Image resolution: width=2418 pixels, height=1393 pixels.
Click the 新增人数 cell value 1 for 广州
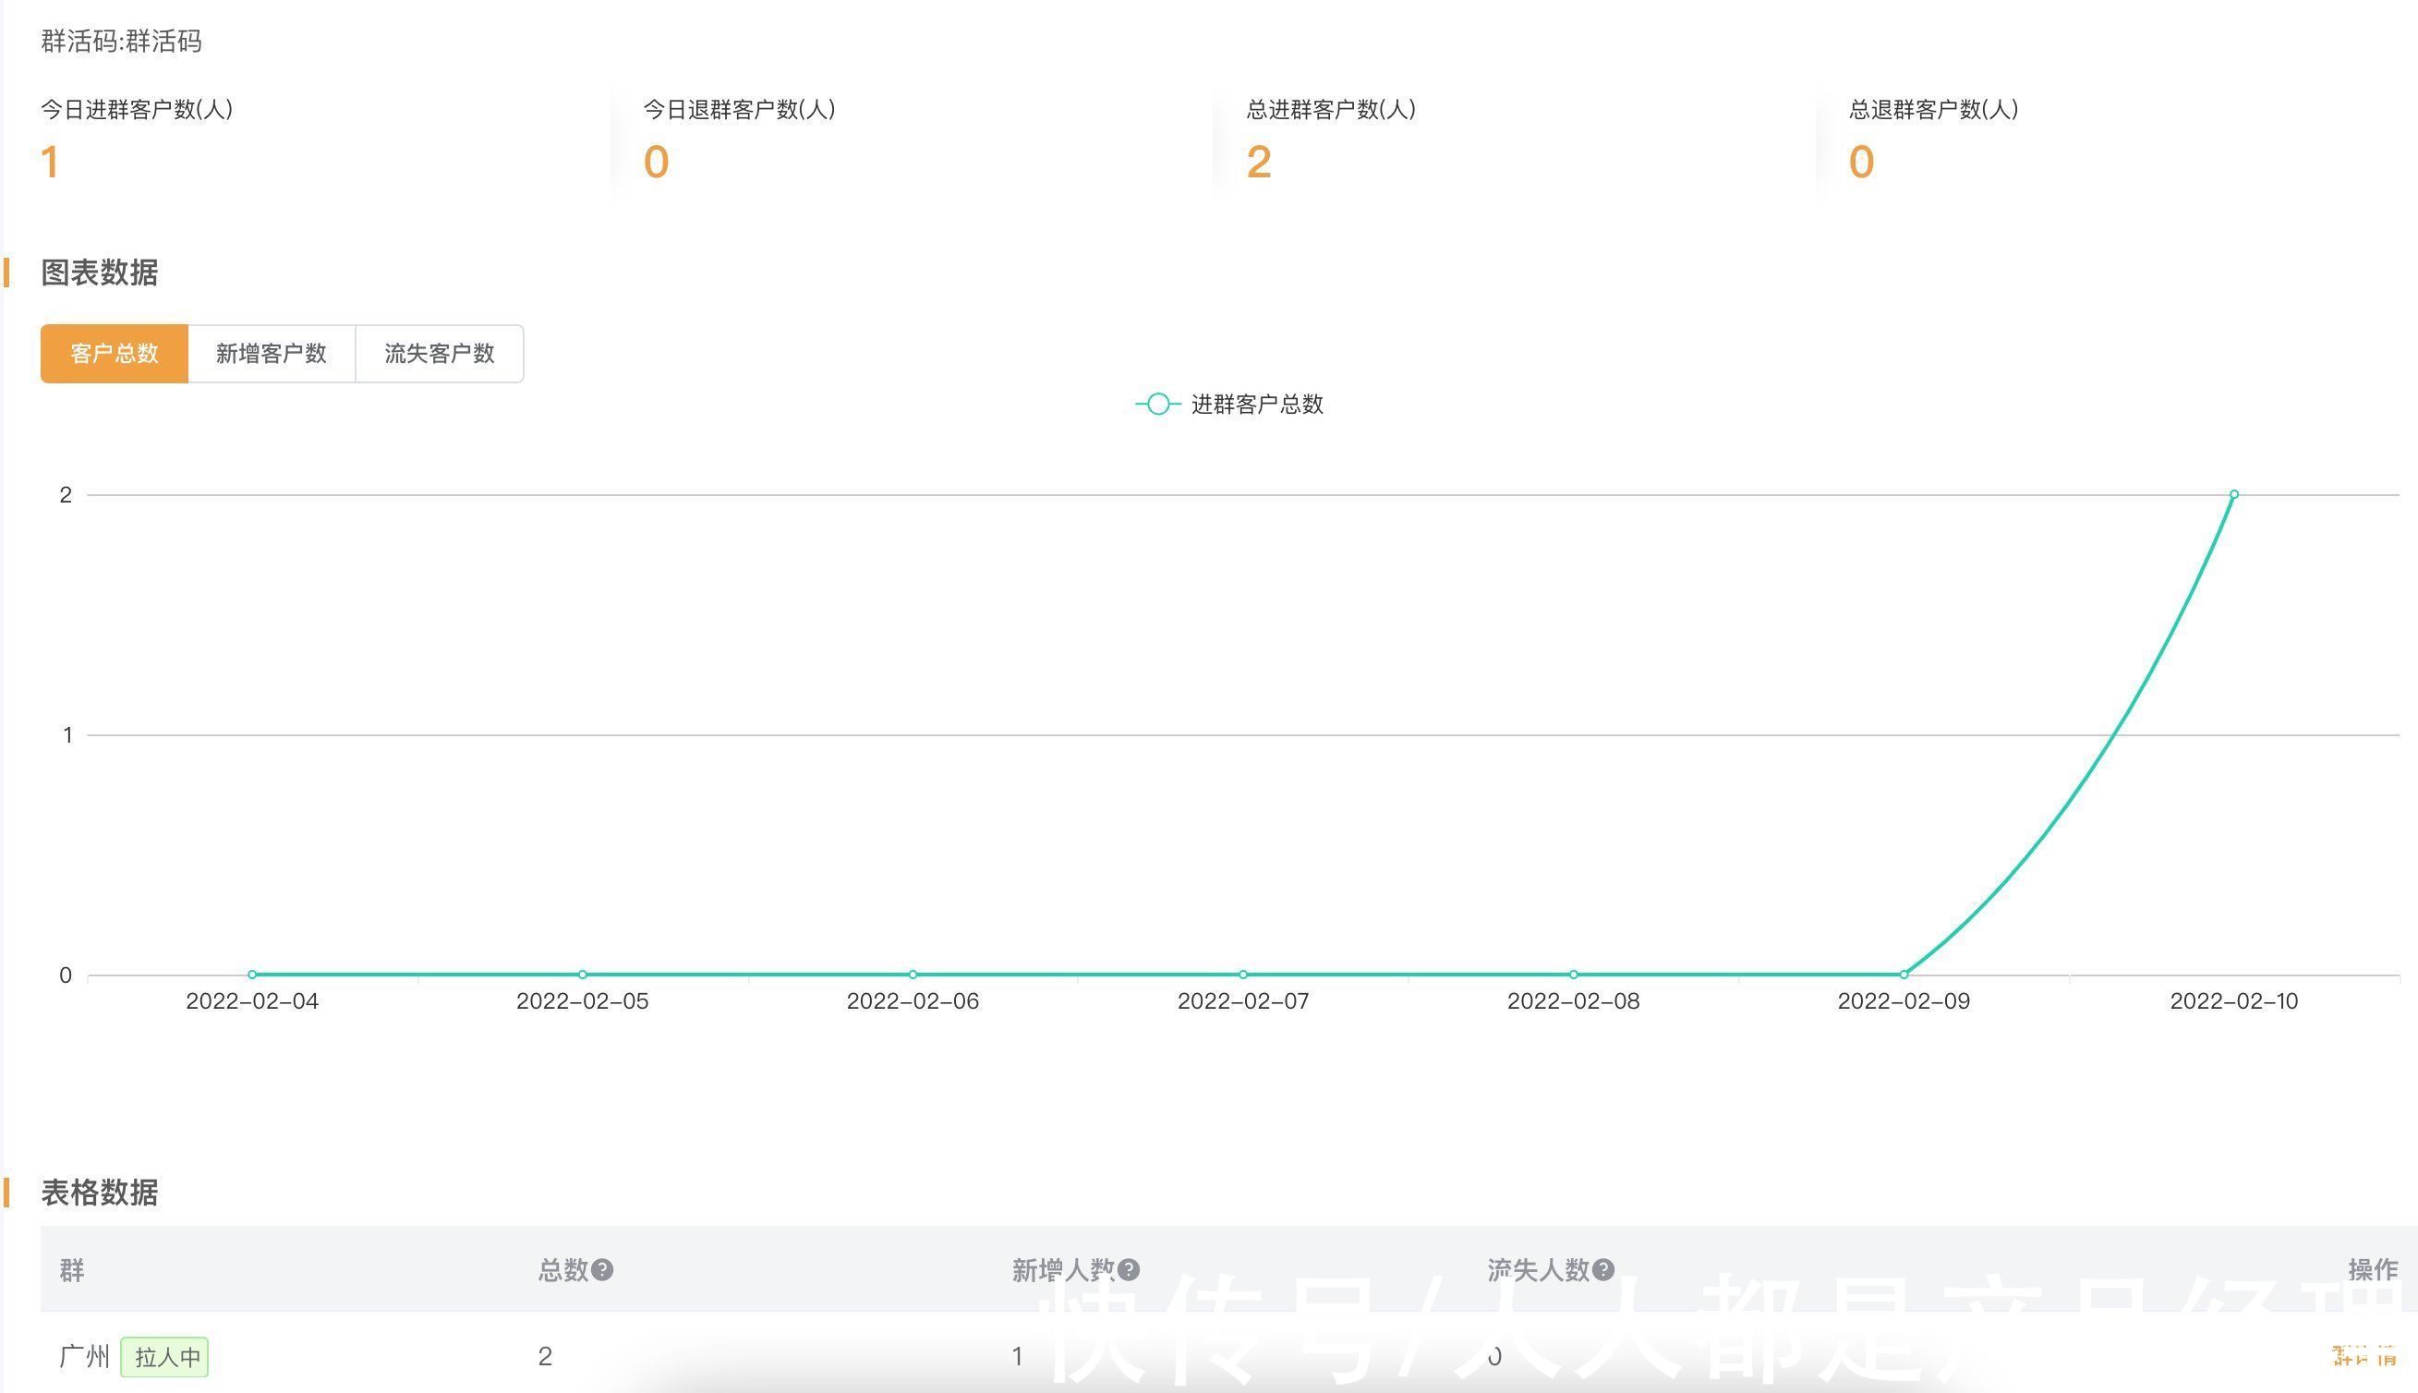[1017, 1357]
